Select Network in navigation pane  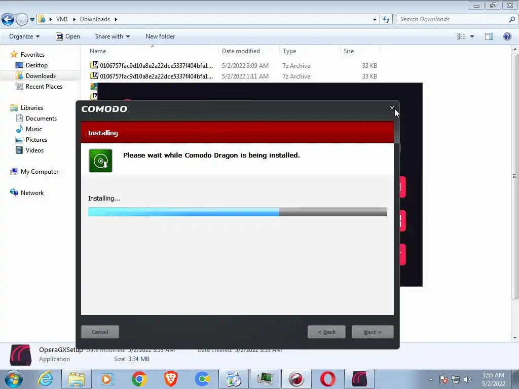pos(32,192)
